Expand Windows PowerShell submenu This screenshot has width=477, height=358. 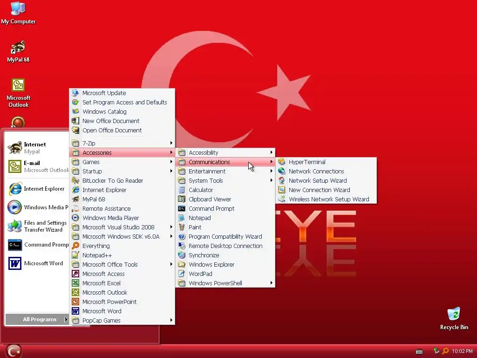pos(225,283)
